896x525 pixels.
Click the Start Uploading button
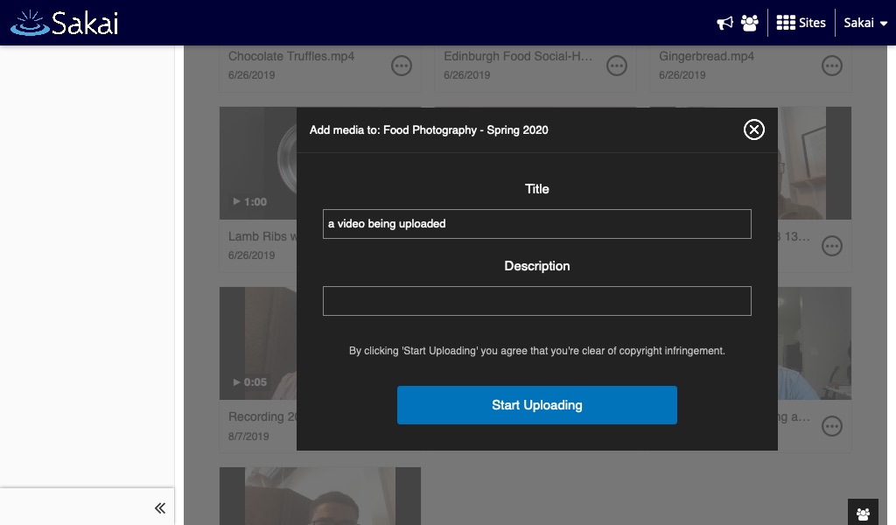tap(536, 405)
